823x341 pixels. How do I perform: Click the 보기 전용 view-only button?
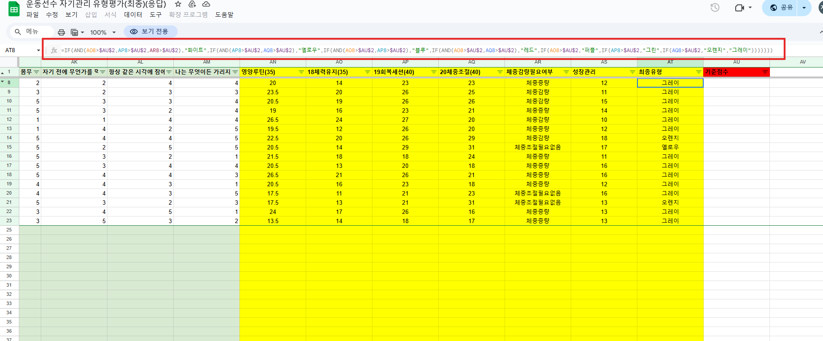pyautogui.click(x=150, y=32)
